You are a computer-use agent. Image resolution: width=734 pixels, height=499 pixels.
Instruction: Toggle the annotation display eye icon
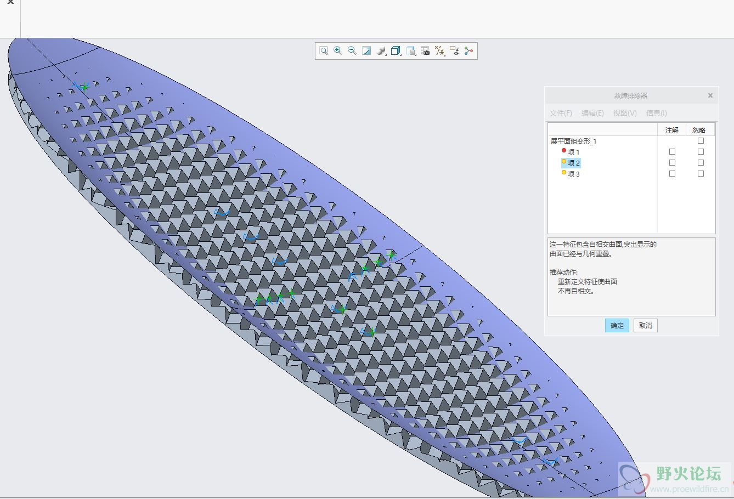[x=454, y=51]
